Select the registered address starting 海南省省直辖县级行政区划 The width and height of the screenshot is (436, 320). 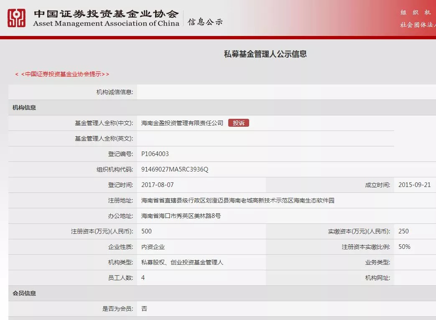[238, 200]
